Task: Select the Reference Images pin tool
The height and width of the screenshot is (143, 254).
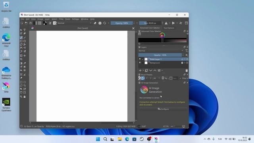Action: 21,78
